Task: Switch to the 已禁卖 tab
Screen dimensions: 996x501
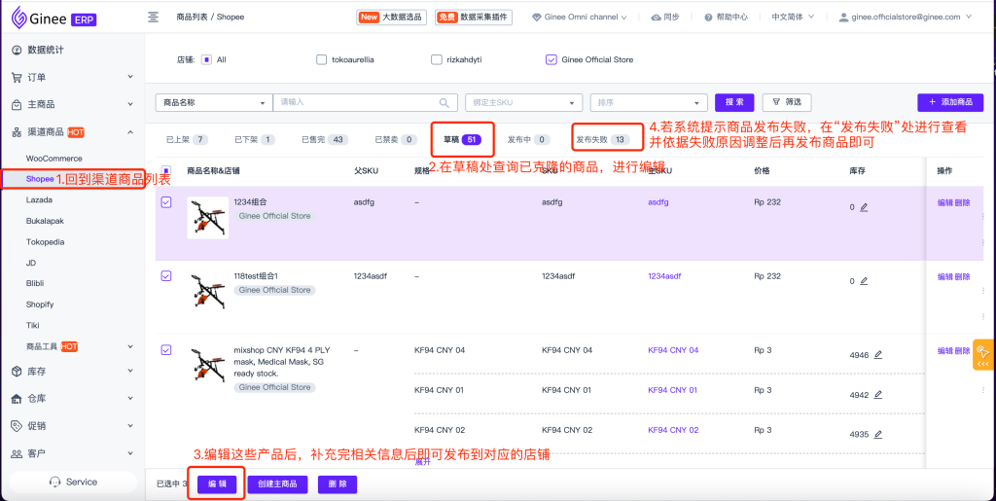Action: point(396,140)
